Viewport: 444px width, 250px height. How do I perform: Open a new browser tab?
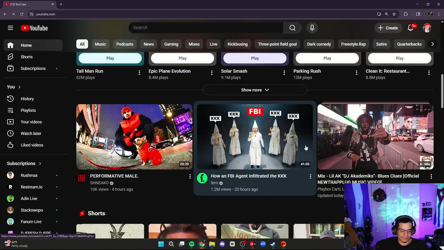tap(61, 4)
